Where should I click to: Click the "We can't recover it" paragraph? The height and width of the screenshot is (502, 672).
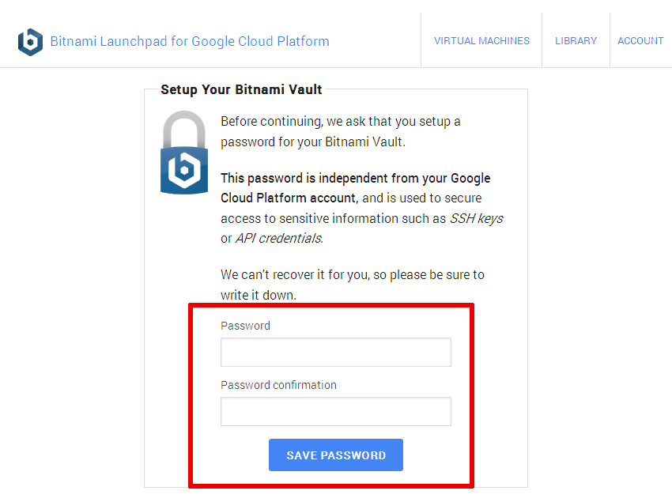(353, 285)
